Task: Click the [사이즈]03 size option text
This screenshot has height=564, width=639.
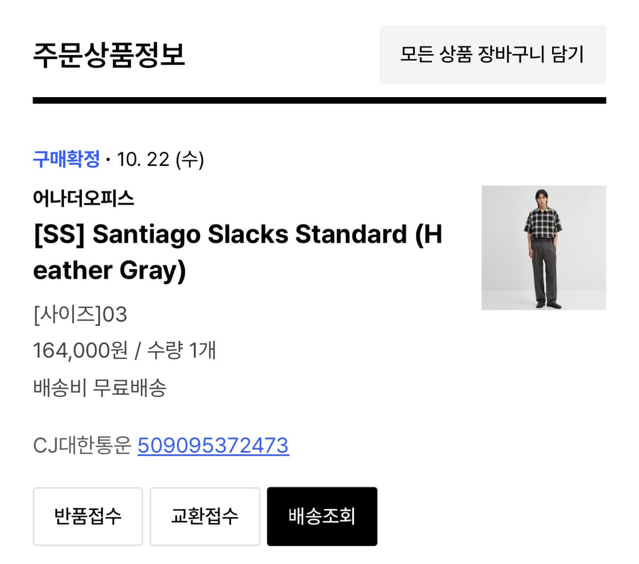Action: pos(80,314)
